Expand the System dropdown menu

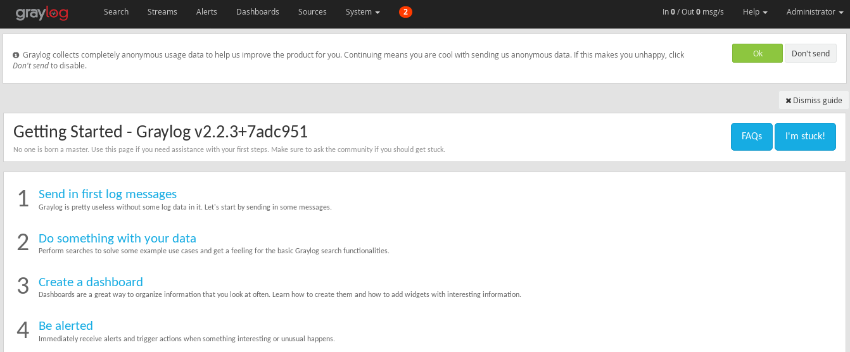pyautogui.click(x=363, y=11)
